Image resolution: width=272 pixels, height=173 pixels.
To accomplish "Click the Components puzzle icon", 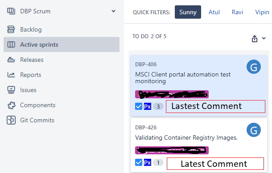I will pyautogui.click(x=12, y=105).
